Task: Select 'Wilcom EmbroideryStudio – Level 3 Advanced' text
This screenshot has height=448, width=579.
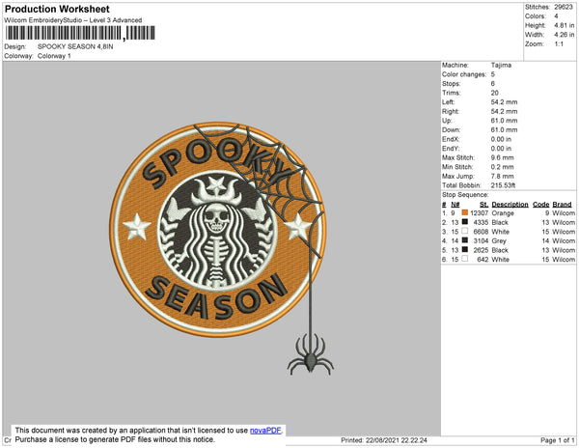Action: pyautogui.click(x=72, y=20)
